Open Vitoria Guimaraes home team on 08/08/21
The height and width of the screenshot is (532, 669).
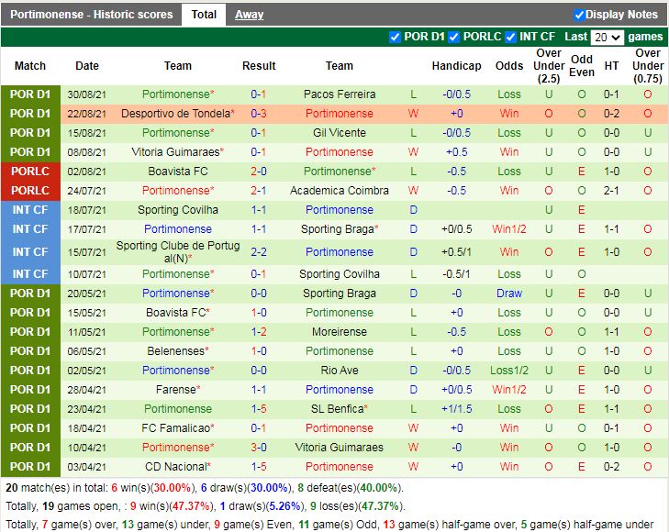tap(177, 151)
